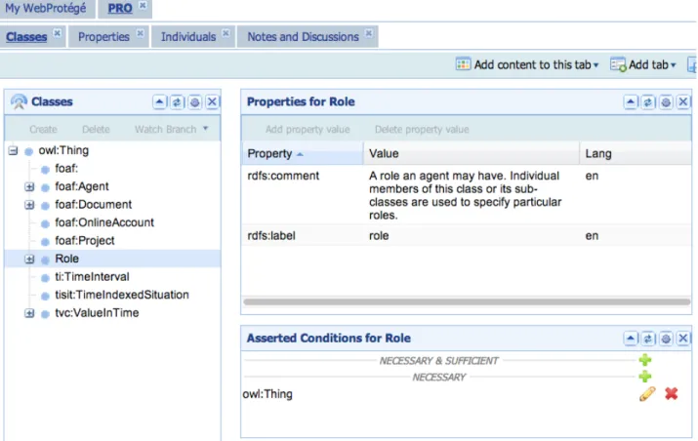
Task: Add a Necessary & Sufficient condition with plus
Action: point(645,360)
